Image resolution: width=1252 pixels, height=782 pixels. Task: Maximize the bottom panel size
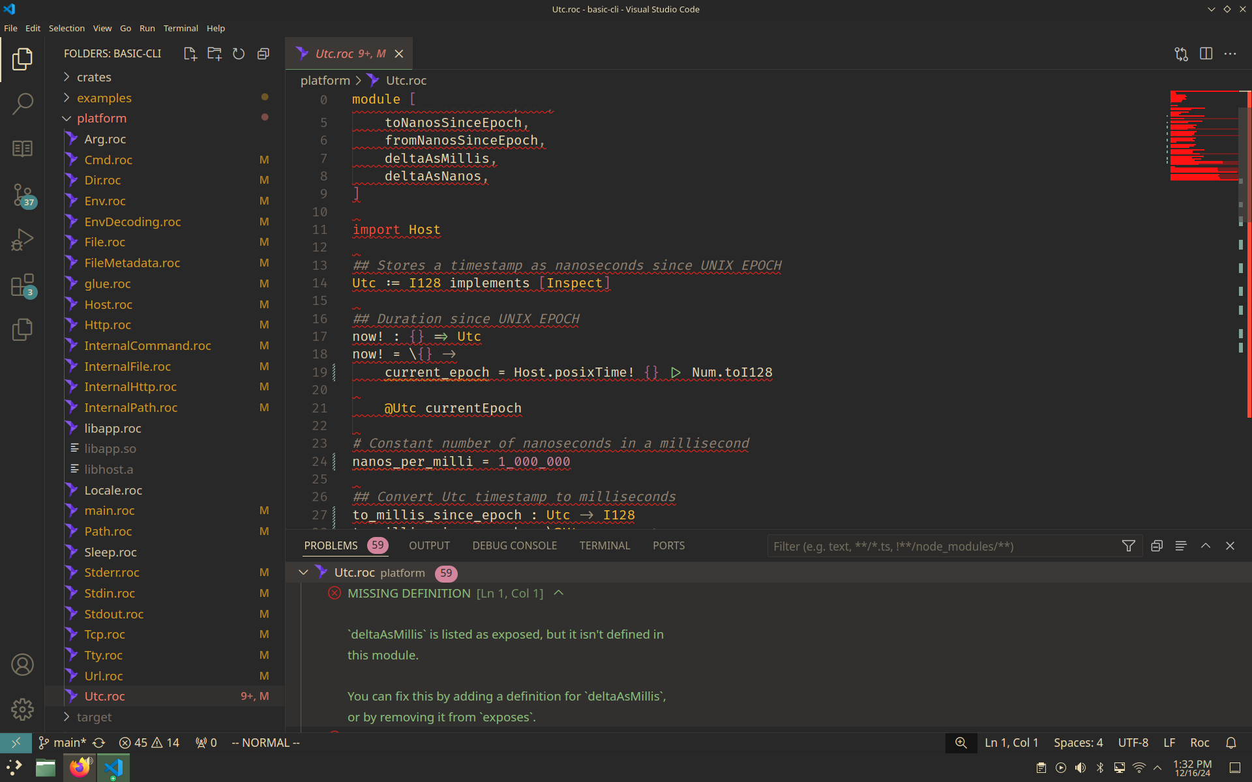1206,545
